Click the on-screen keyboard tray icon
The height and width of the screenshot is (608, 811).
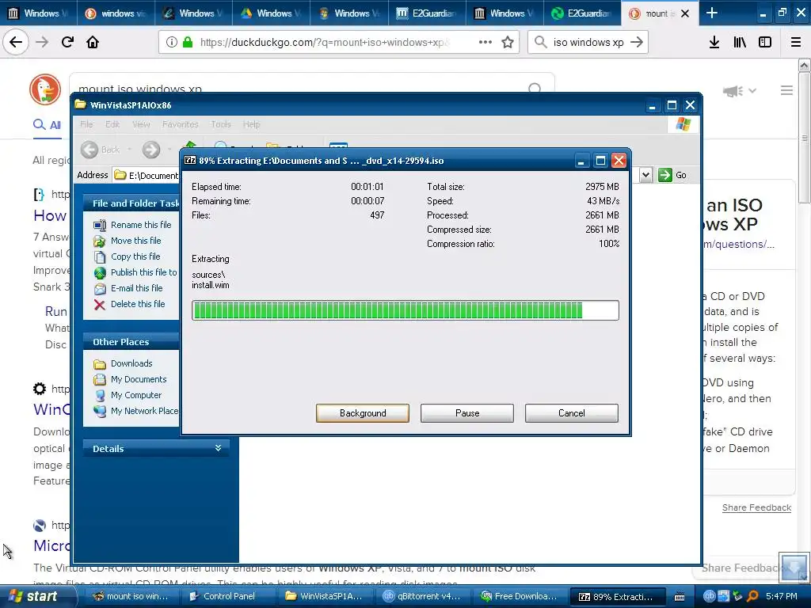tap(680, 597)
